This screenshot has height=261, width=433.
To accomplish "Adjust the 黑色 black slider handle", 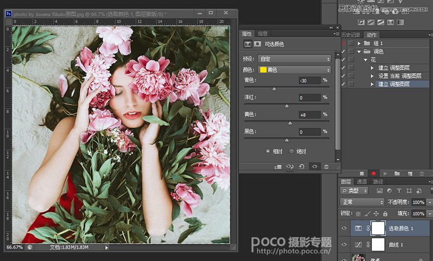I will pyautogui.click(x=287, y=140).
